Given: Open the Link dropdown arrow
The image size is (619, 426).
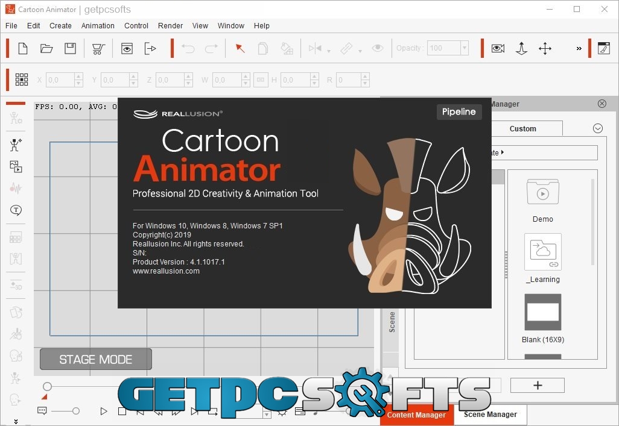Looking at the screenshot, I should coord(360,51).
